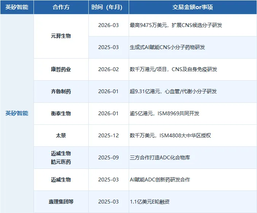This screenshot has width=257, height=213.
Task: Select the 迈威生物 皓元医药 cell
Action: [x=61, y=158]
